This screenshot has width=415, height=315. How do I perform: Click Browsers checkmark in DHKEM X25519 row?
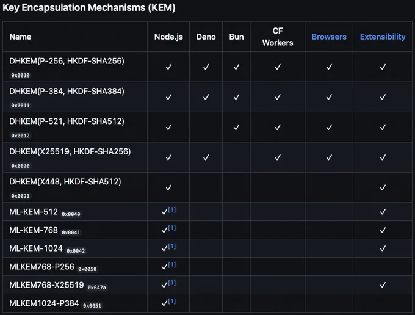pyautogui.click(x=329, y=157)
